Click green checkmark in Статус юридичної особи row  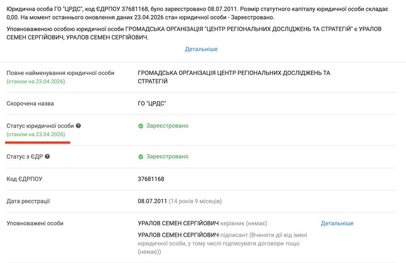(x=140, y=126)
